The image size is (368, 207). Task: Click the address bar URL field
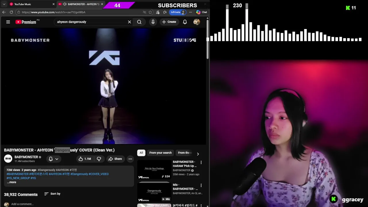click(80, 12)
